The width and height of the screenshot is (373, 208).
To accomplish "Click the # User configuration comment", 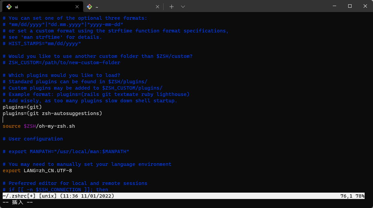I will point(33,139).
